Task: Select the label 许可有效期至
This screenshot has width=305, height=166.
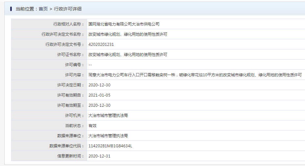Action: pyautogui.click(x=71, y=105)
